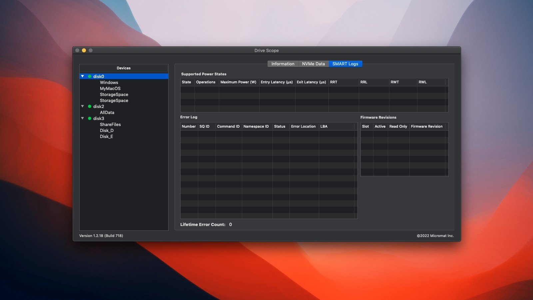Select the Windows volume under disk0

click(109, 82)
